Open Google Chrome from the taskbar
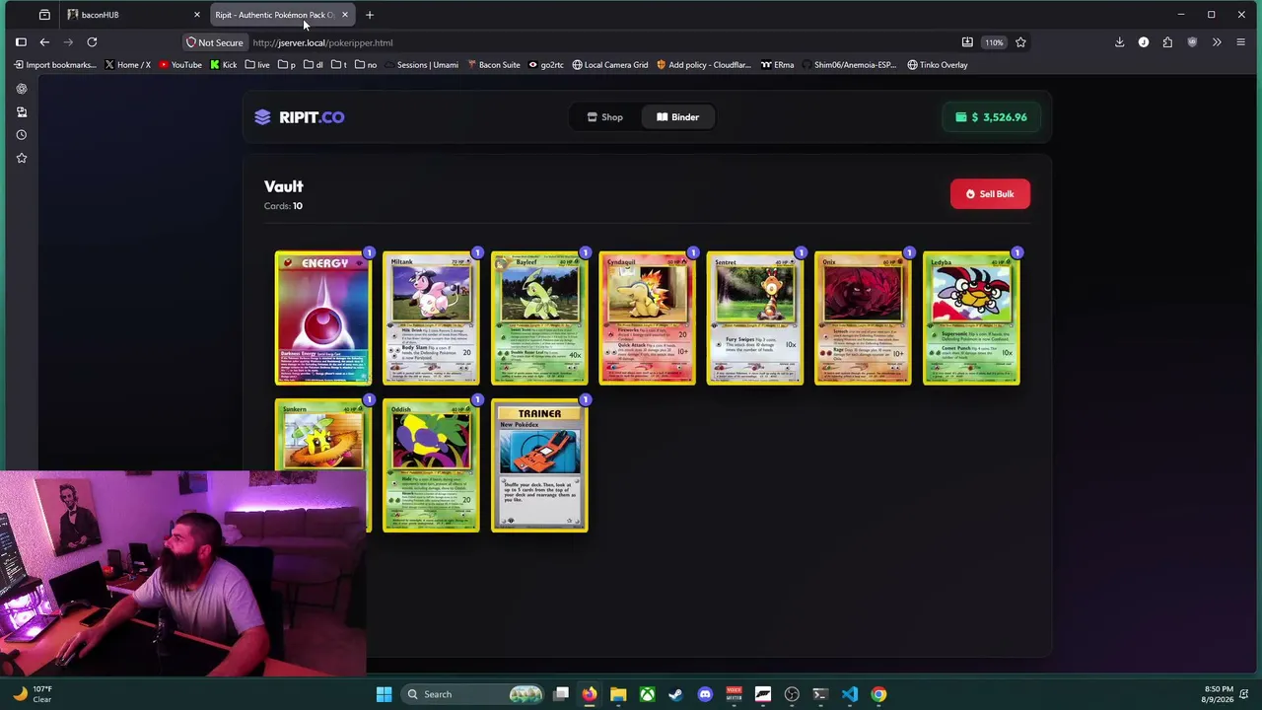Screen dimensions: 1262x710 click(x=878, y=694)
